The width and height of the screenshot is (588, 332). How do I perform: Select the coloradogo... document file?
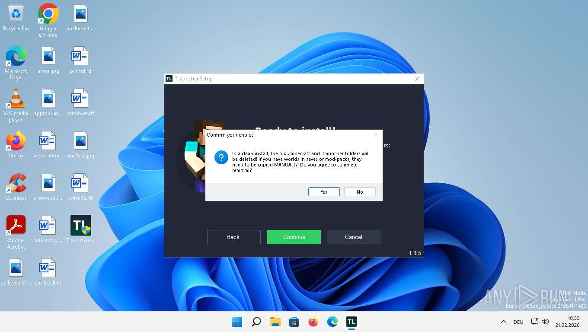point(48,229)
